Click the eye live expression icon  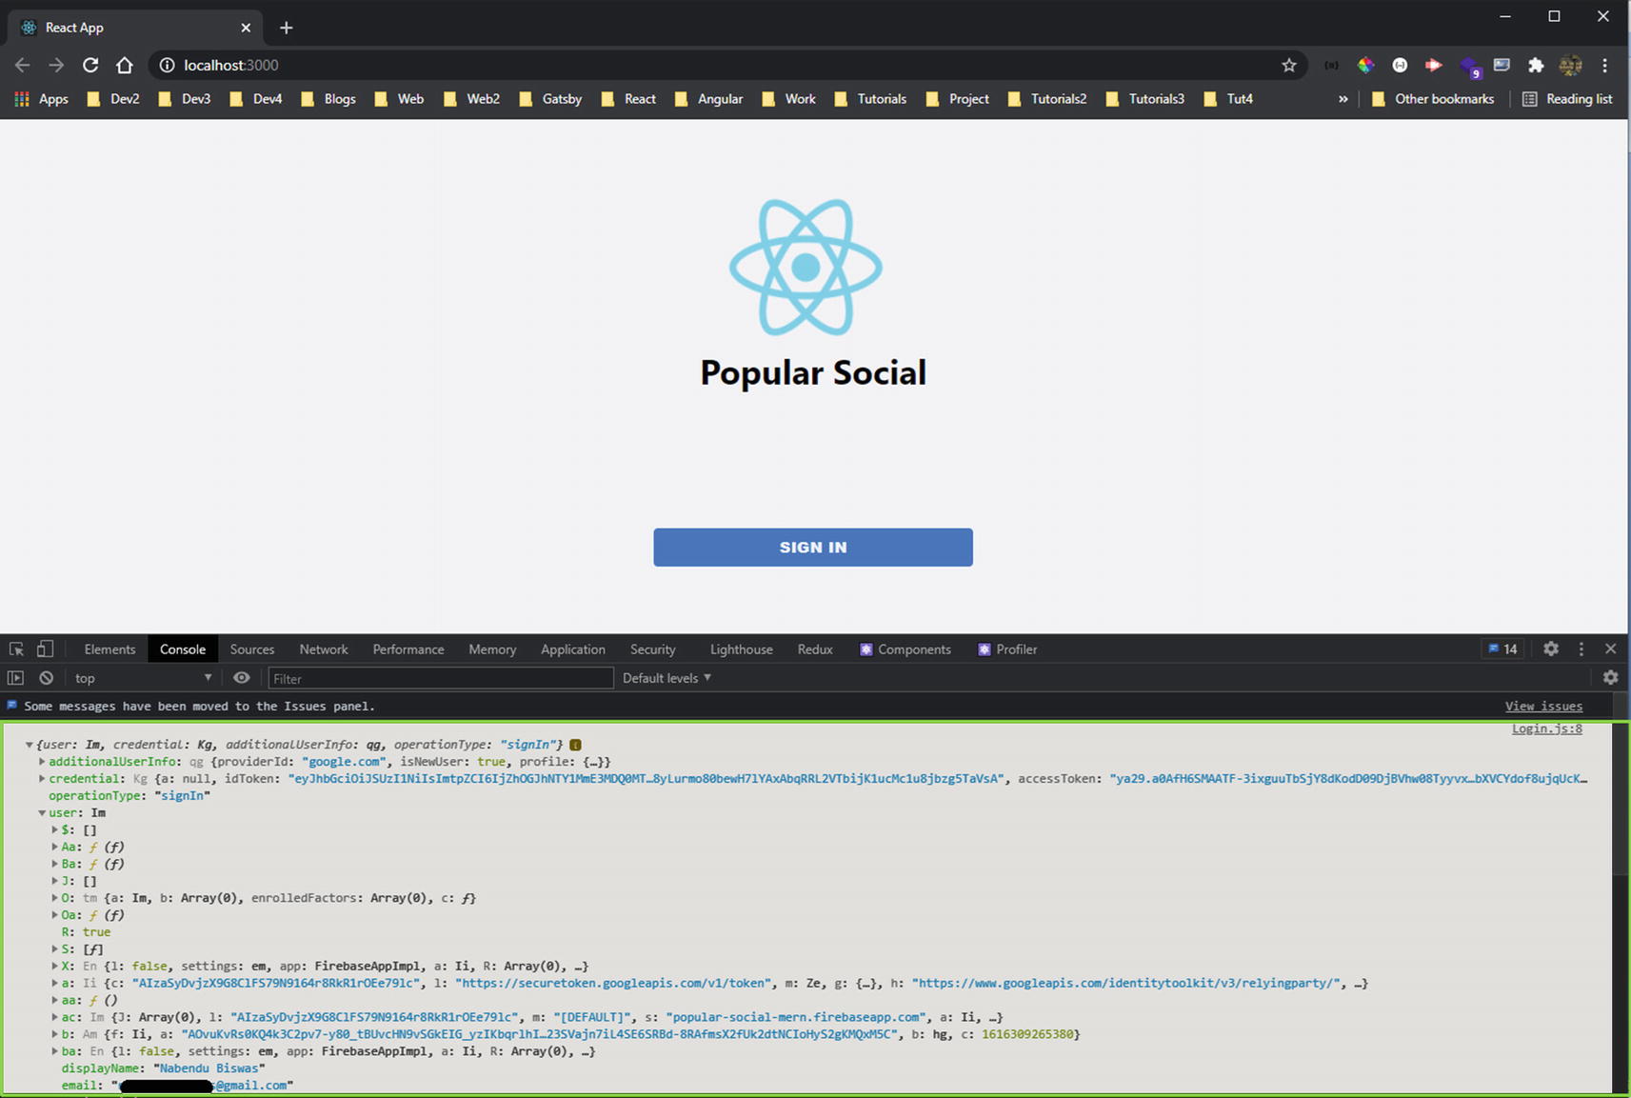click(242, 678)
